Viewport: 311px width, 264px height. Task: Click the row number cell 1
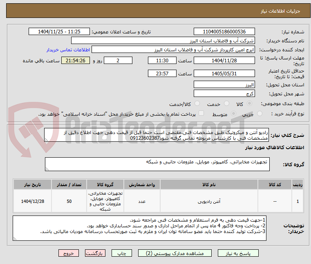(298, 201)
